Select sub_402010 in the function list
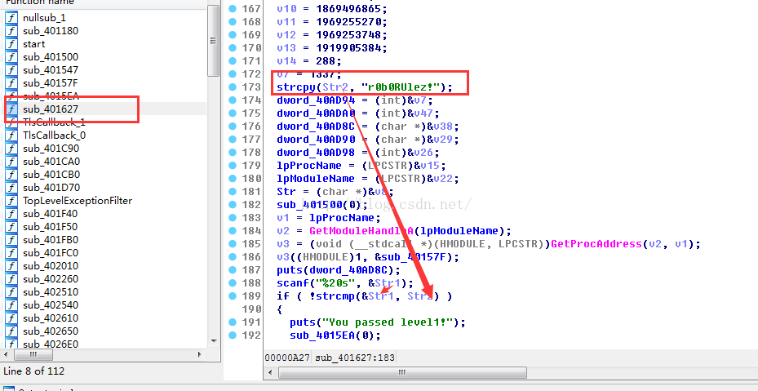758x391 pixels. coord(51,266)
